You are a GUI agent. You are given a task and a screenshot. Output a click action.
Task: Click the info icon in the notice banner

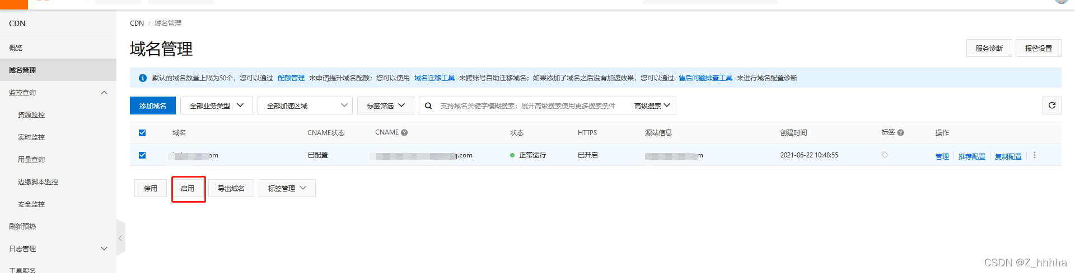click(142, 78)
